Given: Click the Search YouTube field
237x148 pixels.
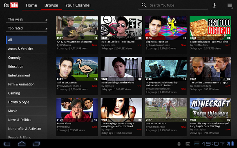Looking at the screenshot, I should (173, 5).
